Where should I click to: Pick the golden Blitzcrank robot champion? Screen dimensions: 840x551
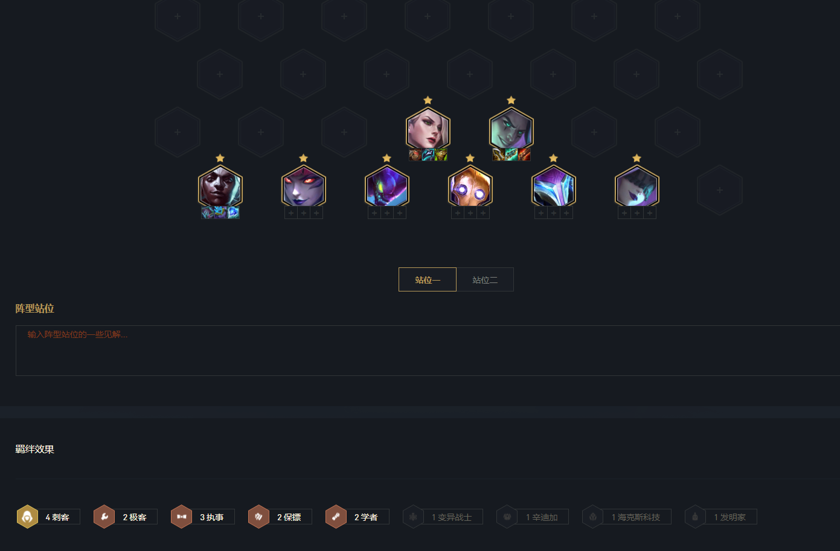coord(470,188)
